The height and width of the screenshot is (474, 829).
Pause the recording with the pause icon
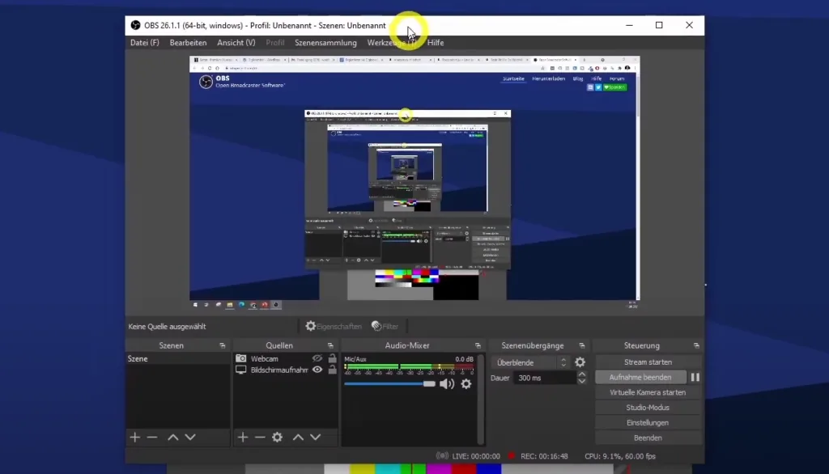coord(695,377)
